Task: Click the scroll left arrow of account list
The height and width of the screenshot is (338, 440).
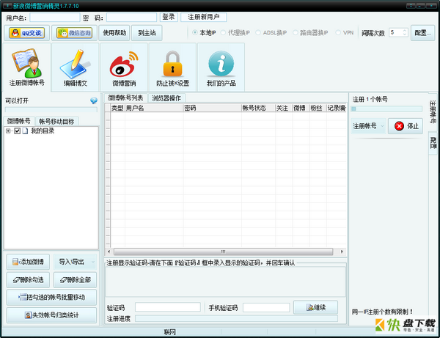Action: pos(109,251)
